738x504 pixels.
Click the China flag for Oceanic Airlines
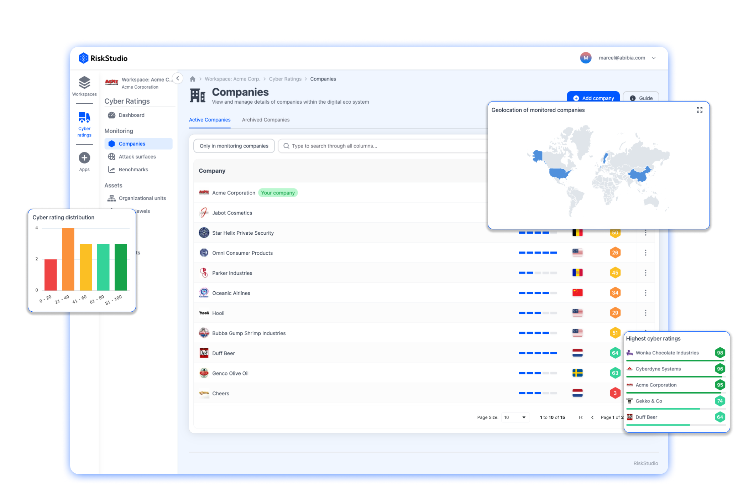coord(577,293)
